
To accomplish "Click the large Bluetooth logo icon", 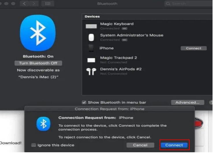I will 38,33.
